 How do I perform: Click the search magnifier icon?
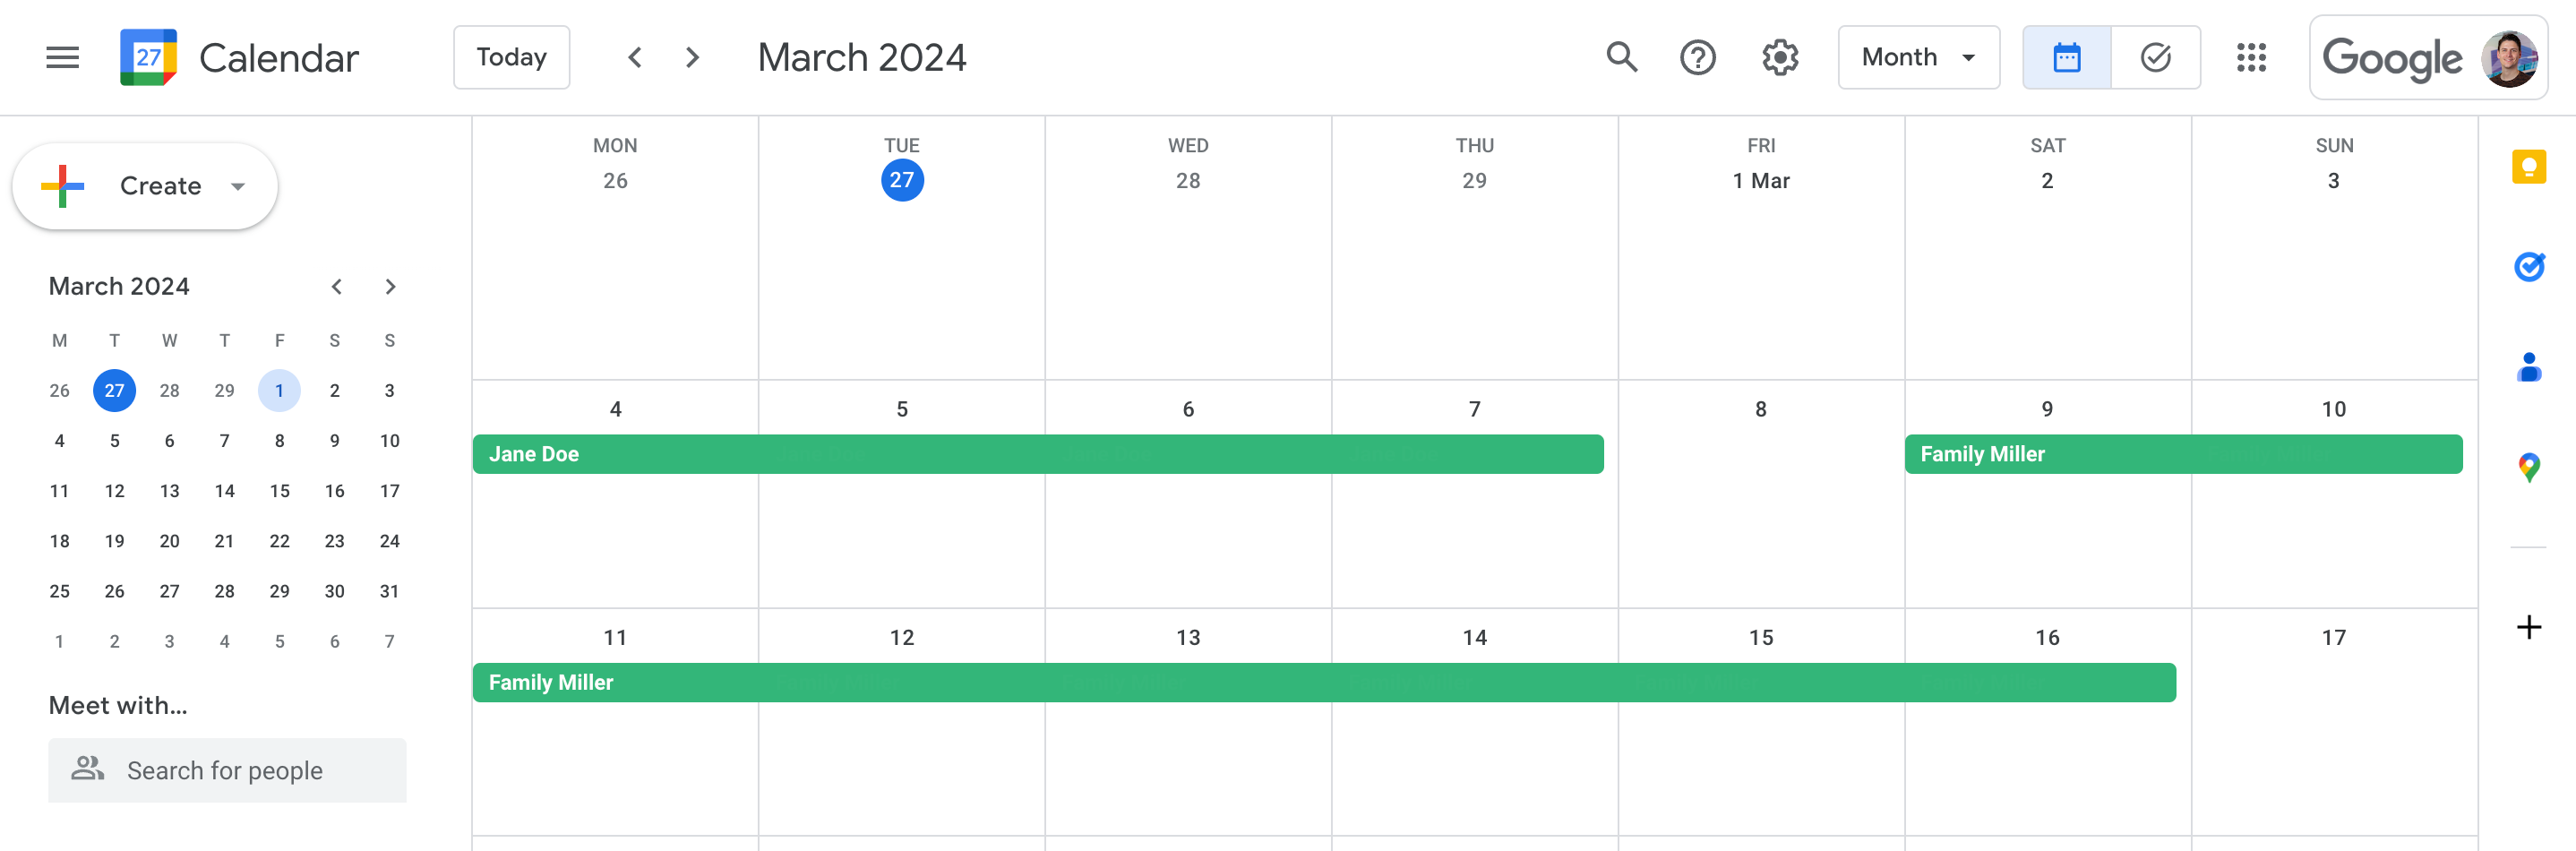tap(1621, 58)
